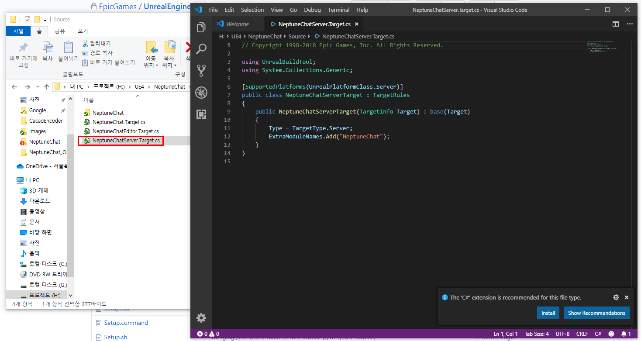The height and width of the screenshot is (341, 641).
Task: Dismiss the C# extension notification
Action: (x=627, y=297)
